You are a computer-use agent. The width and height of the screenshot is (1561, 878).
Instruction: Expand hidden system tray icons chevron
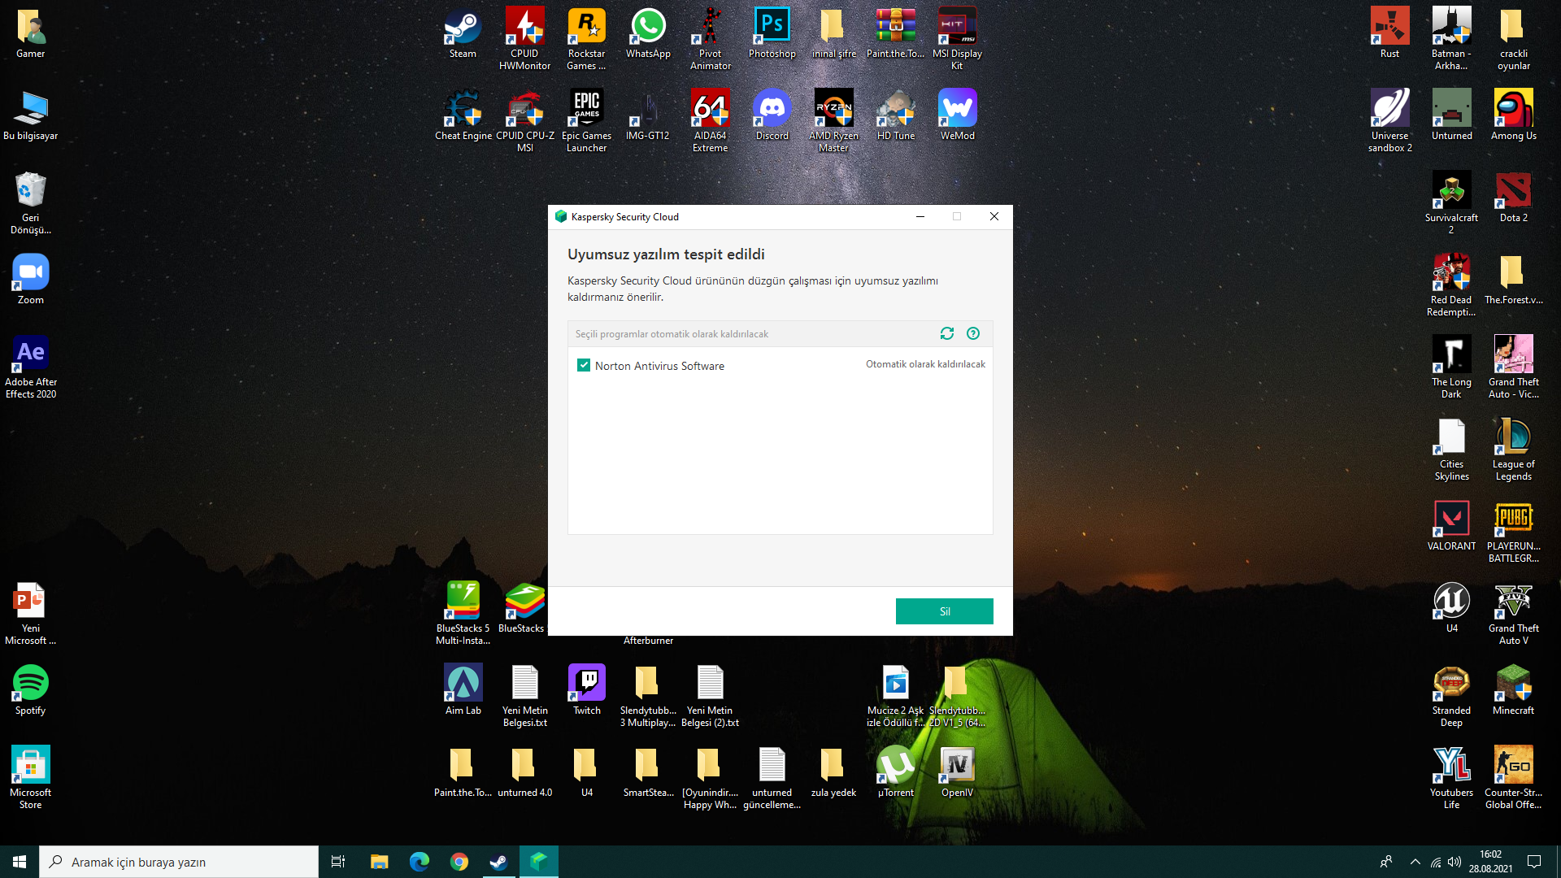1415,861
